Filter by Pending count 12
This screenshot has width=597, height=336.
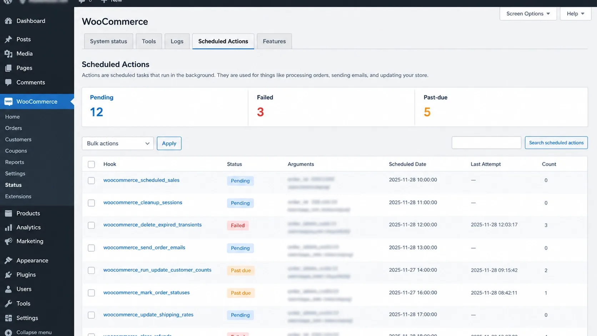pyautogui.click(x=96, y=112)
